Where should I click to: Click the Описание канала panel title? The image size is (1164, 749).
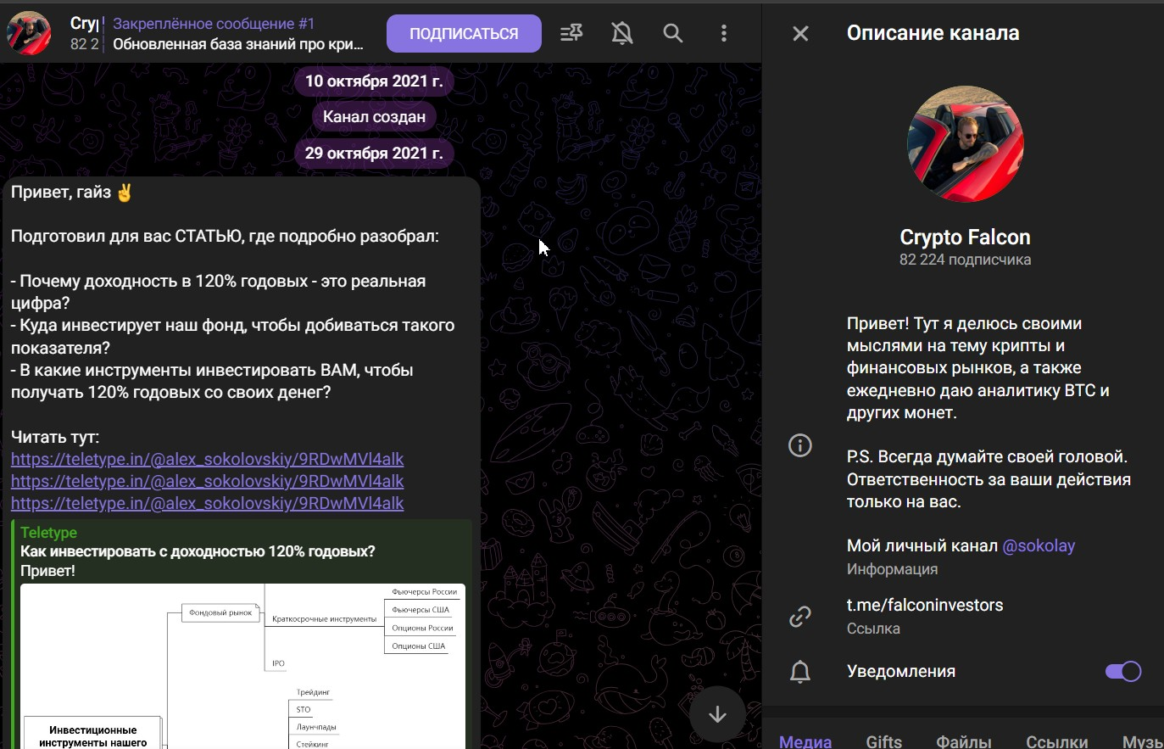point(933,33)
